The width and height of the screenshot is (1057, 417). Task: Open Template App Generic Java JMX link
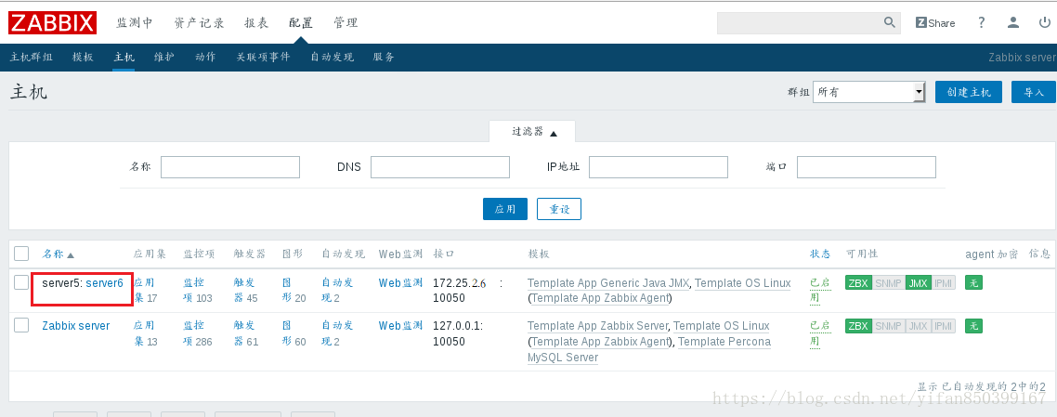[608, 283]
